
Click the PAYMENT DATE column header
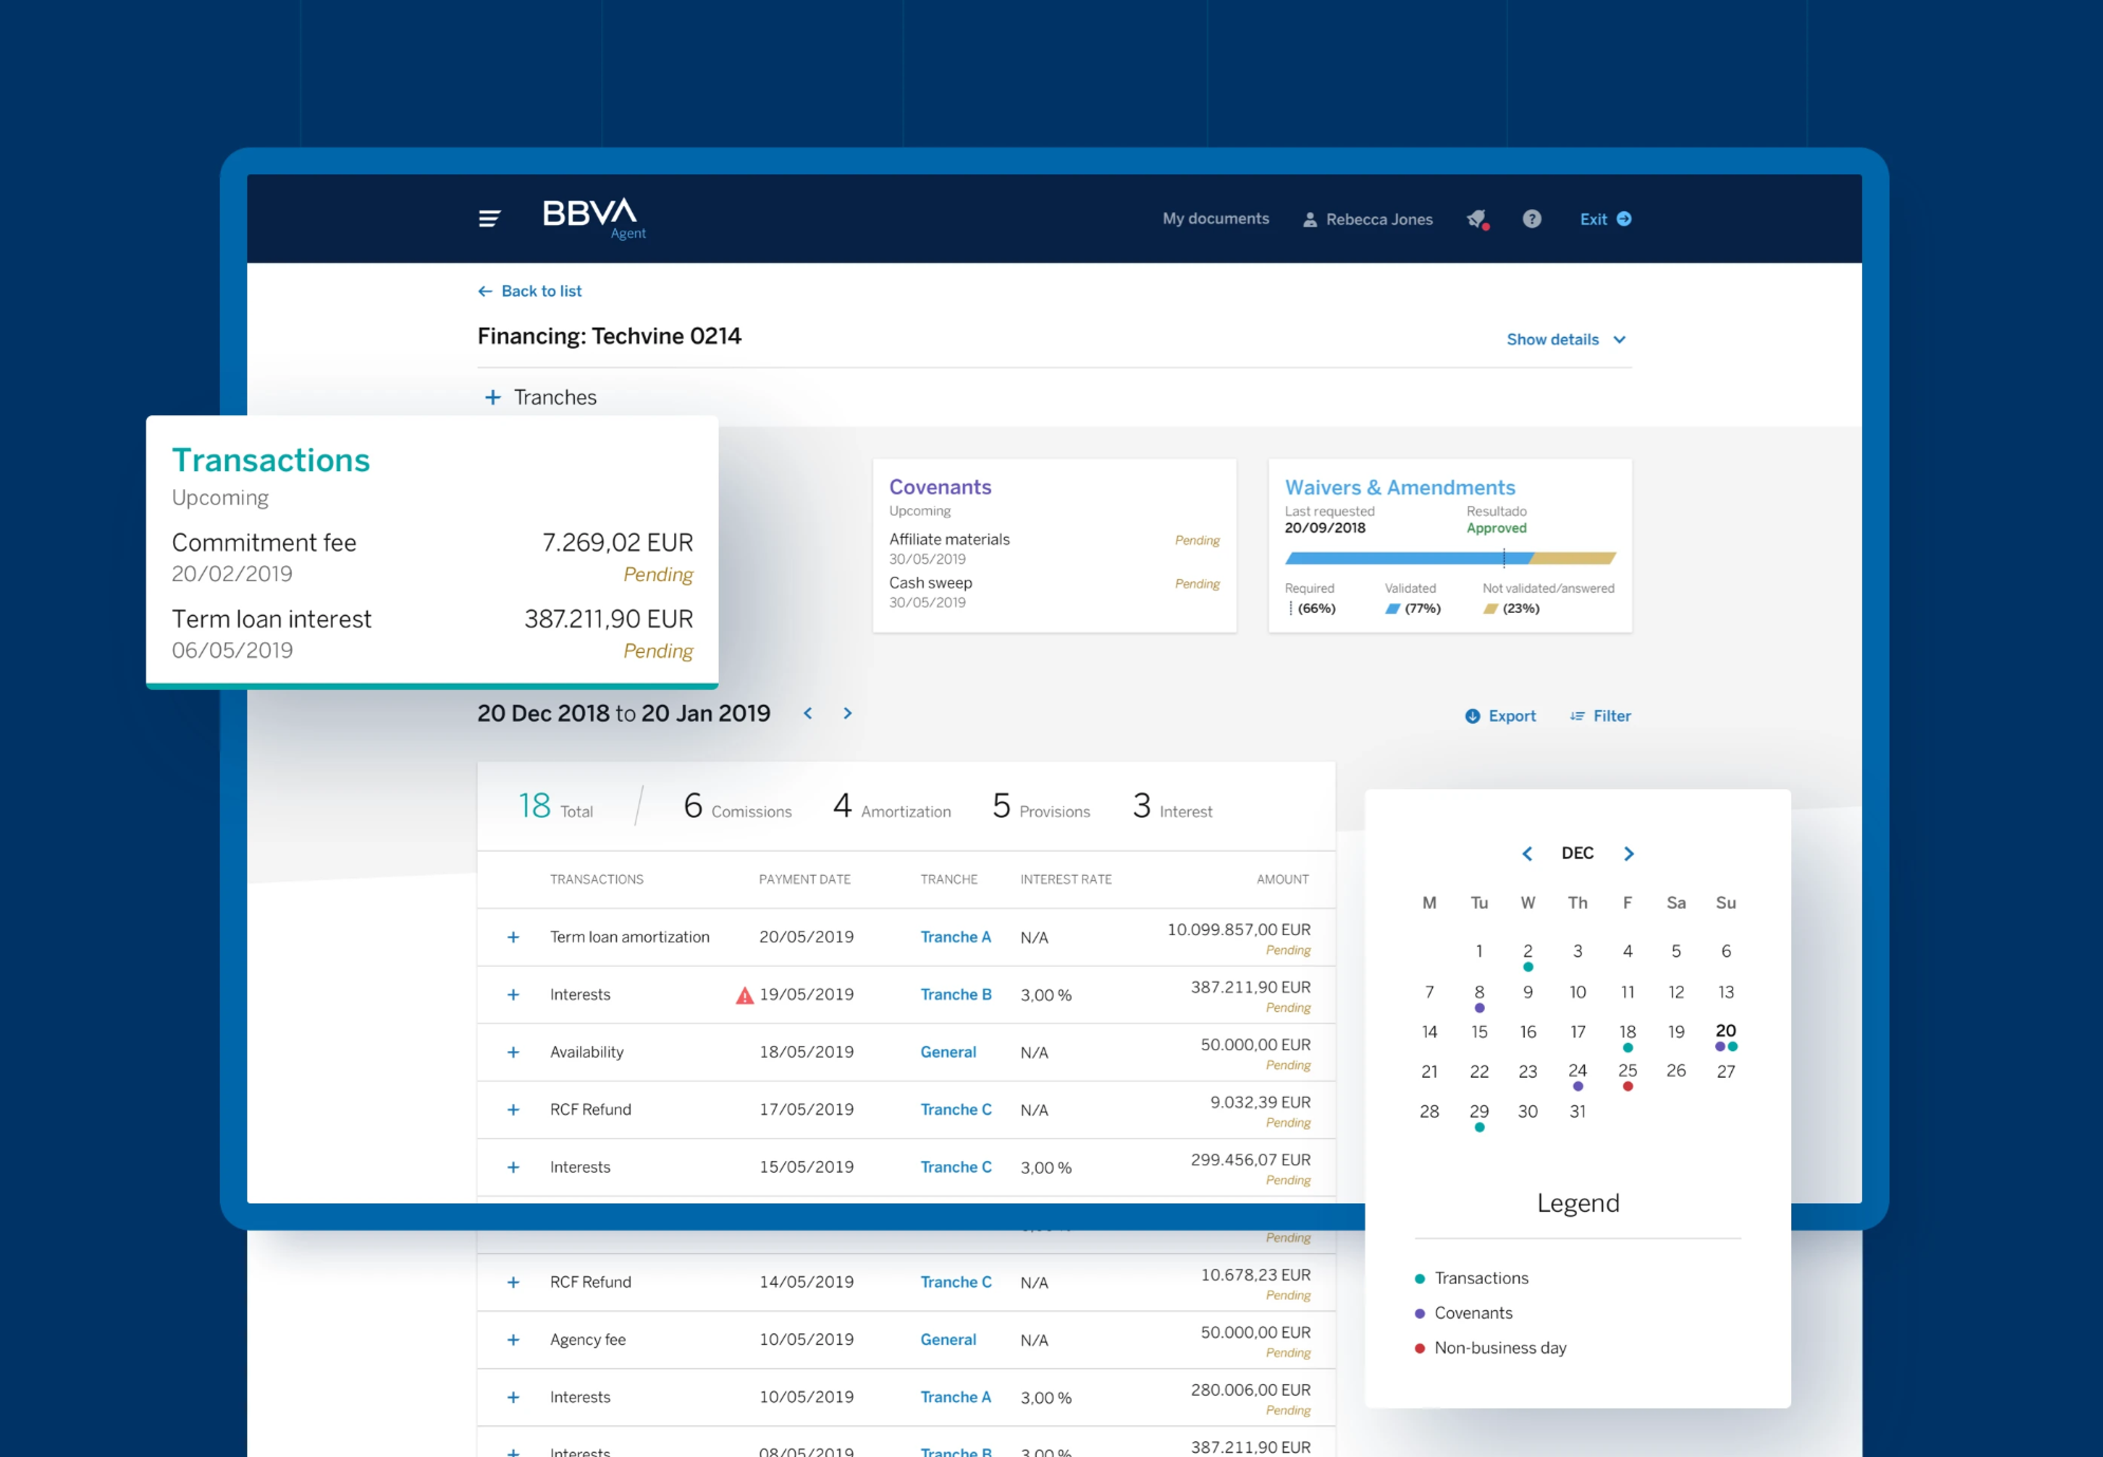[805, 880]
